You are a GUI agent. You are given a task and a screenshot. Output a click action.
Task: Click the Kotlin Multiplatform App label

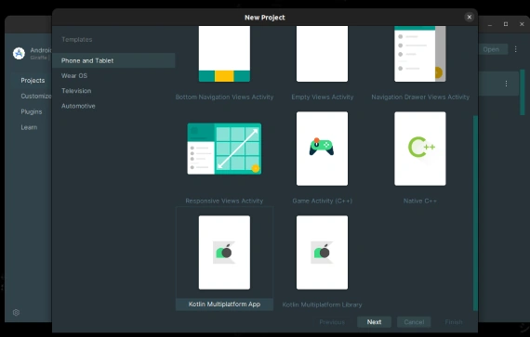coord(224,305)
